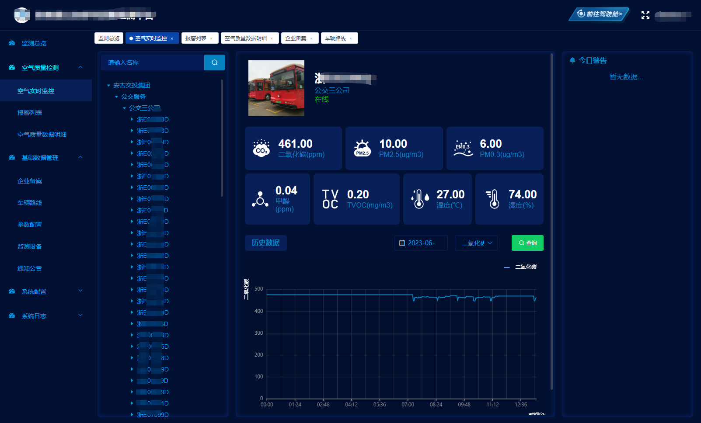The image size is (701, 423).
Task: Click the PM2.5 sun cloud icon
Action: (x=362, y=148)
